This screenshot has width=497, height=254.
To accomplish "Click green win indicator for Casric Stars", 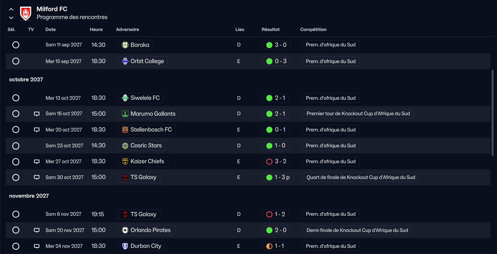I will coord(269,146).
